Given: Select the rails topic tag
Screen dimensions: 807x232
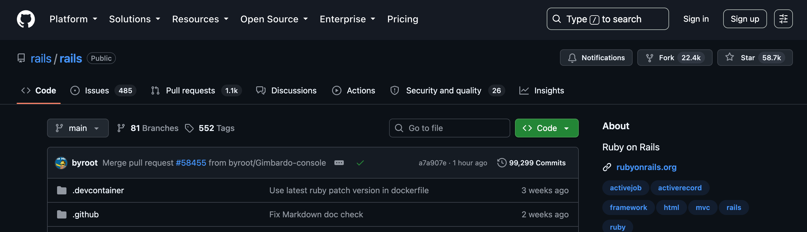Looking at the screenshot, I should point(734,208).
